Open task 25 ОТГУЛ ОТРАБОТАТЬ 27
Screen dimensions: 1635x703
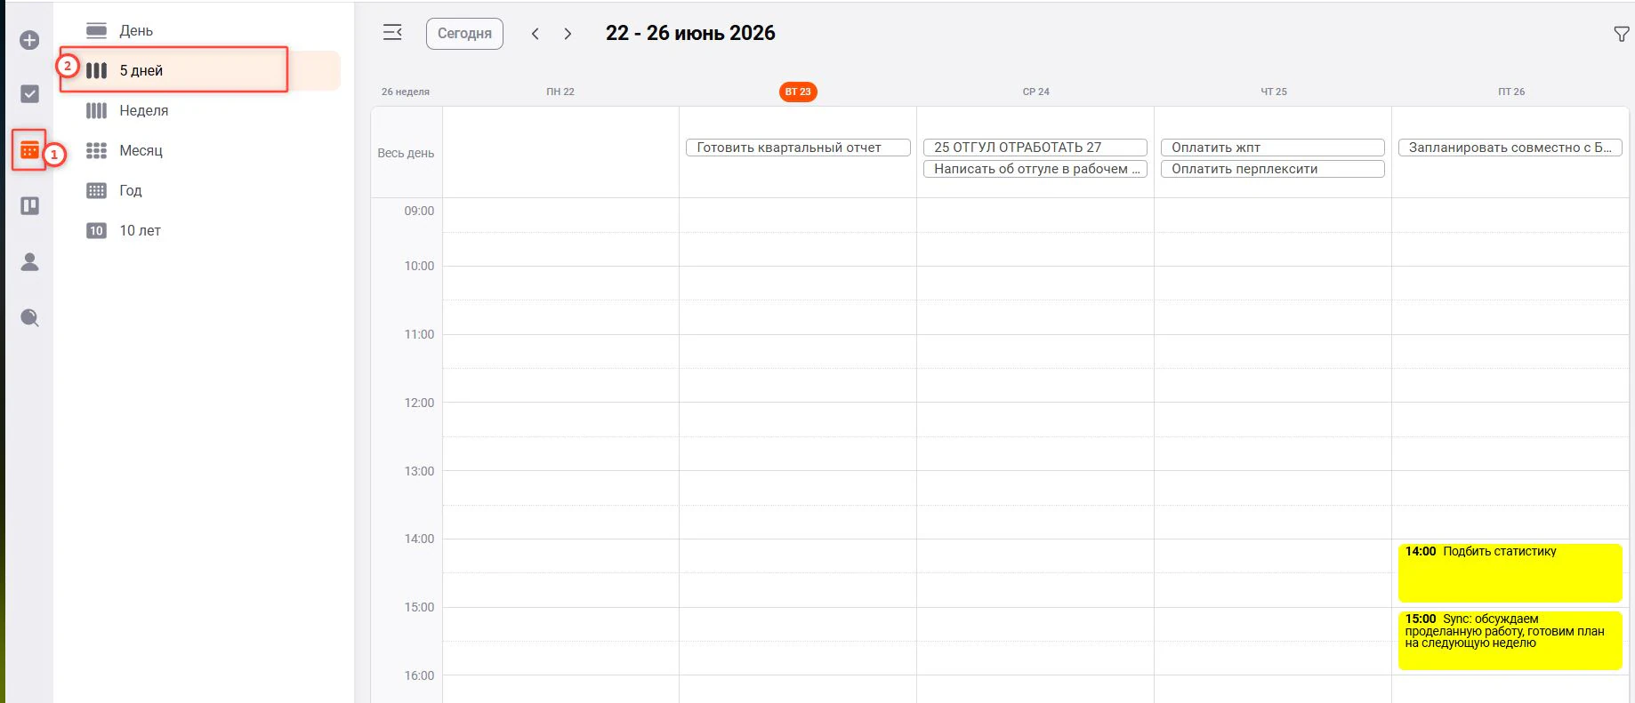(x=1035, y=148)
